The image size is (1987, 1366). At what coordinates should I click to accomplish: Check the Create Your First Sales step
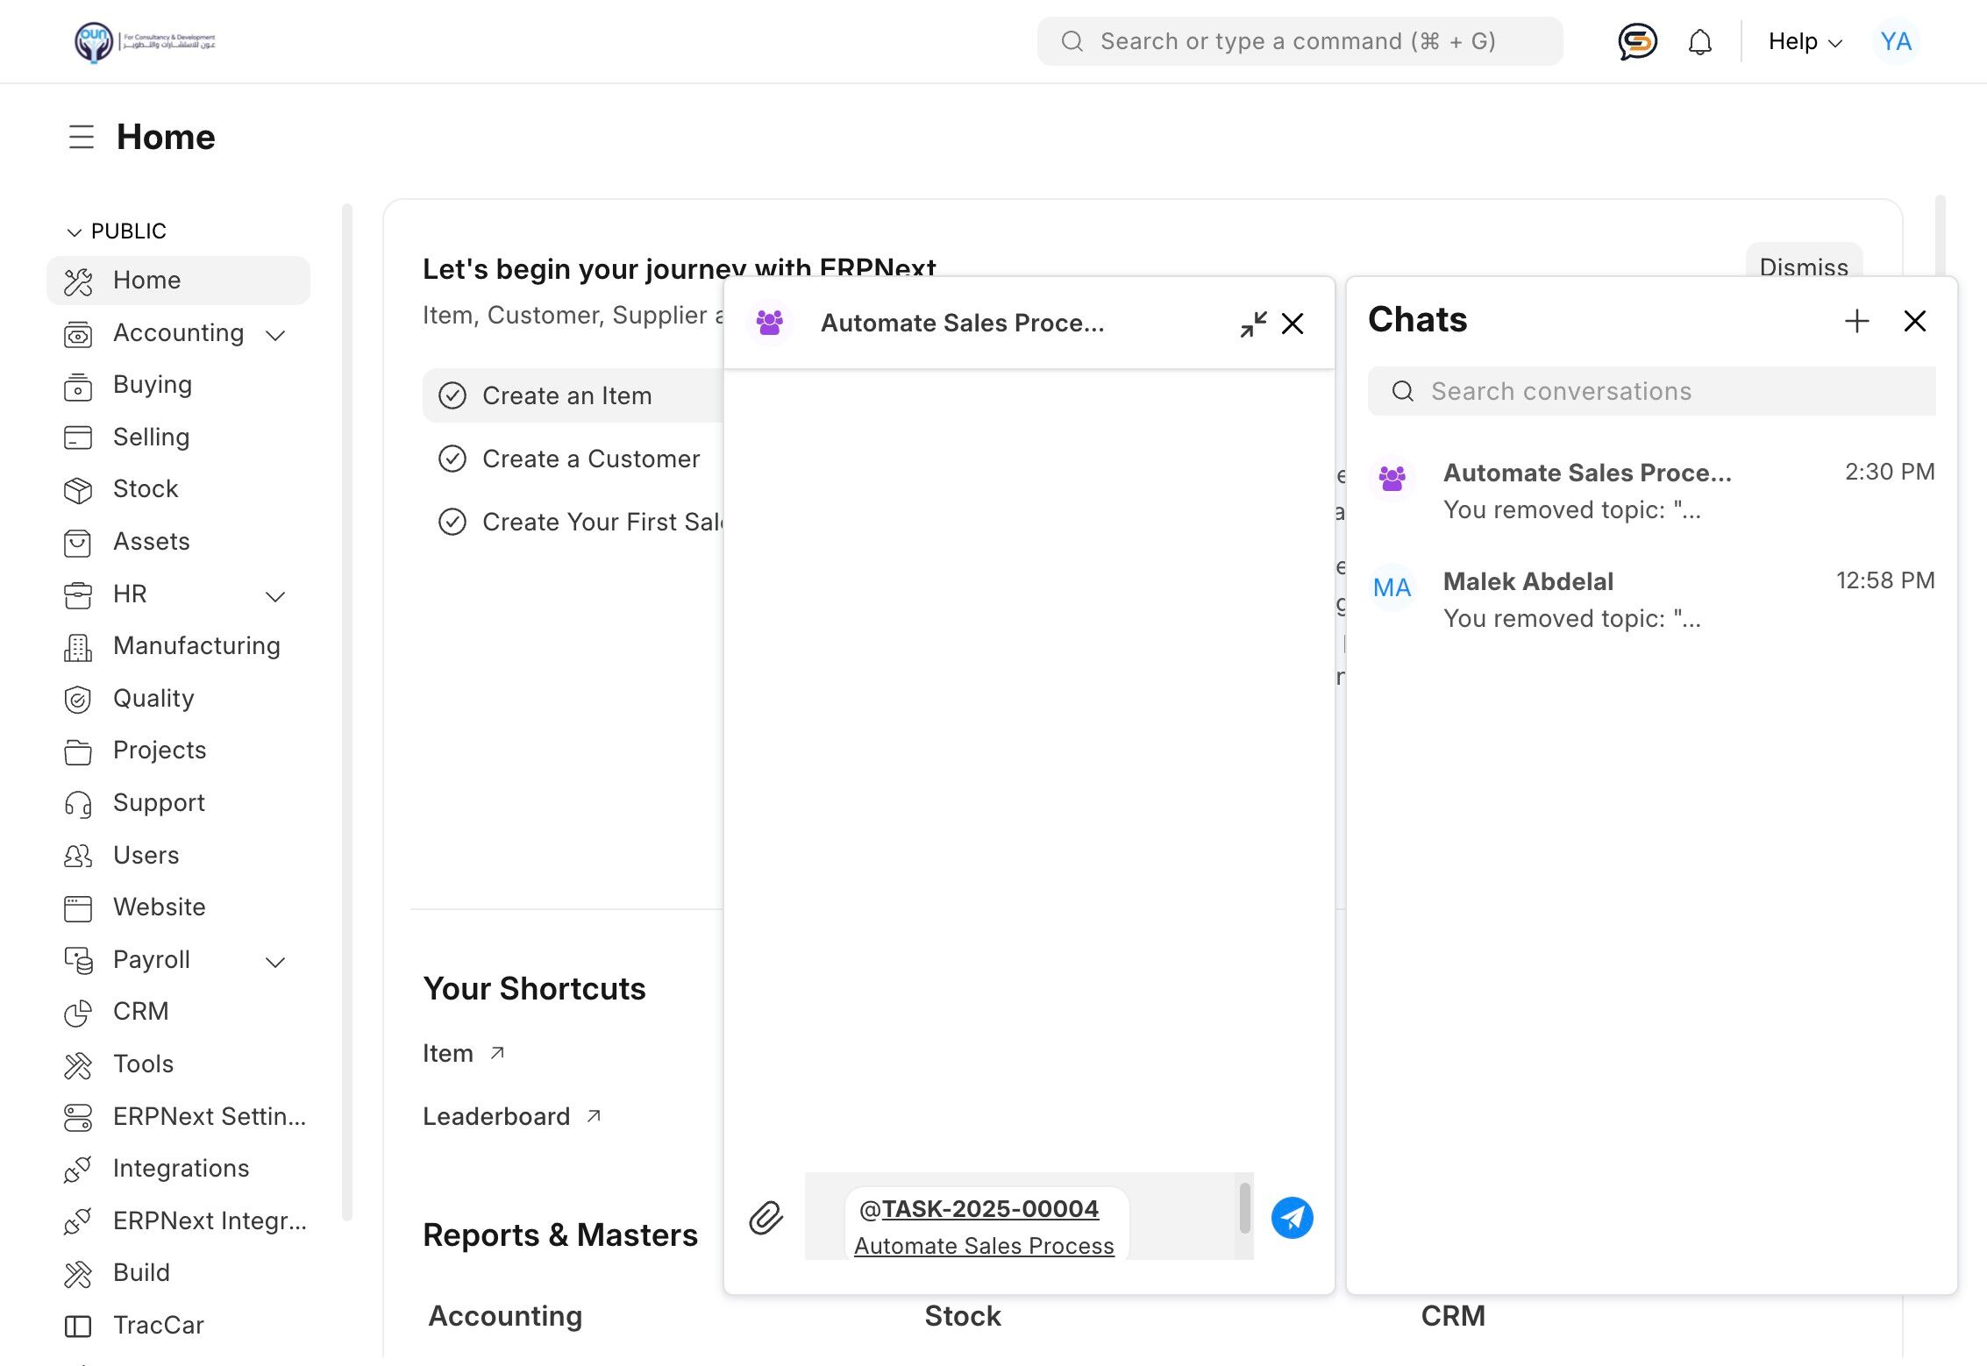pos(452,522)
